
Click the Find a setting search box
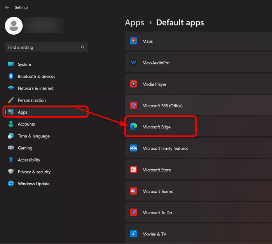point(47,47)
